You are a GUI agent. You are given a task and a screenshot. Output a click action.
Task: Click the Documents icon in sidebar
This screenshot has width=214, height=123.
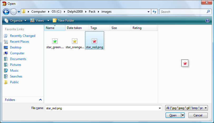point(6,59)
